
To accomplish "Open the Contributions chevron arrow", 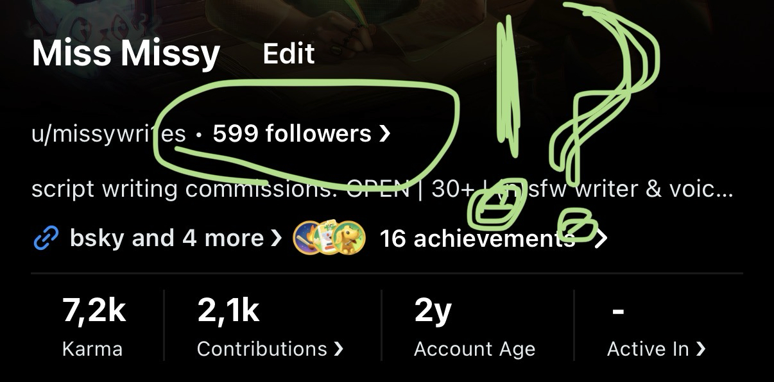I will tap(338, 349).
